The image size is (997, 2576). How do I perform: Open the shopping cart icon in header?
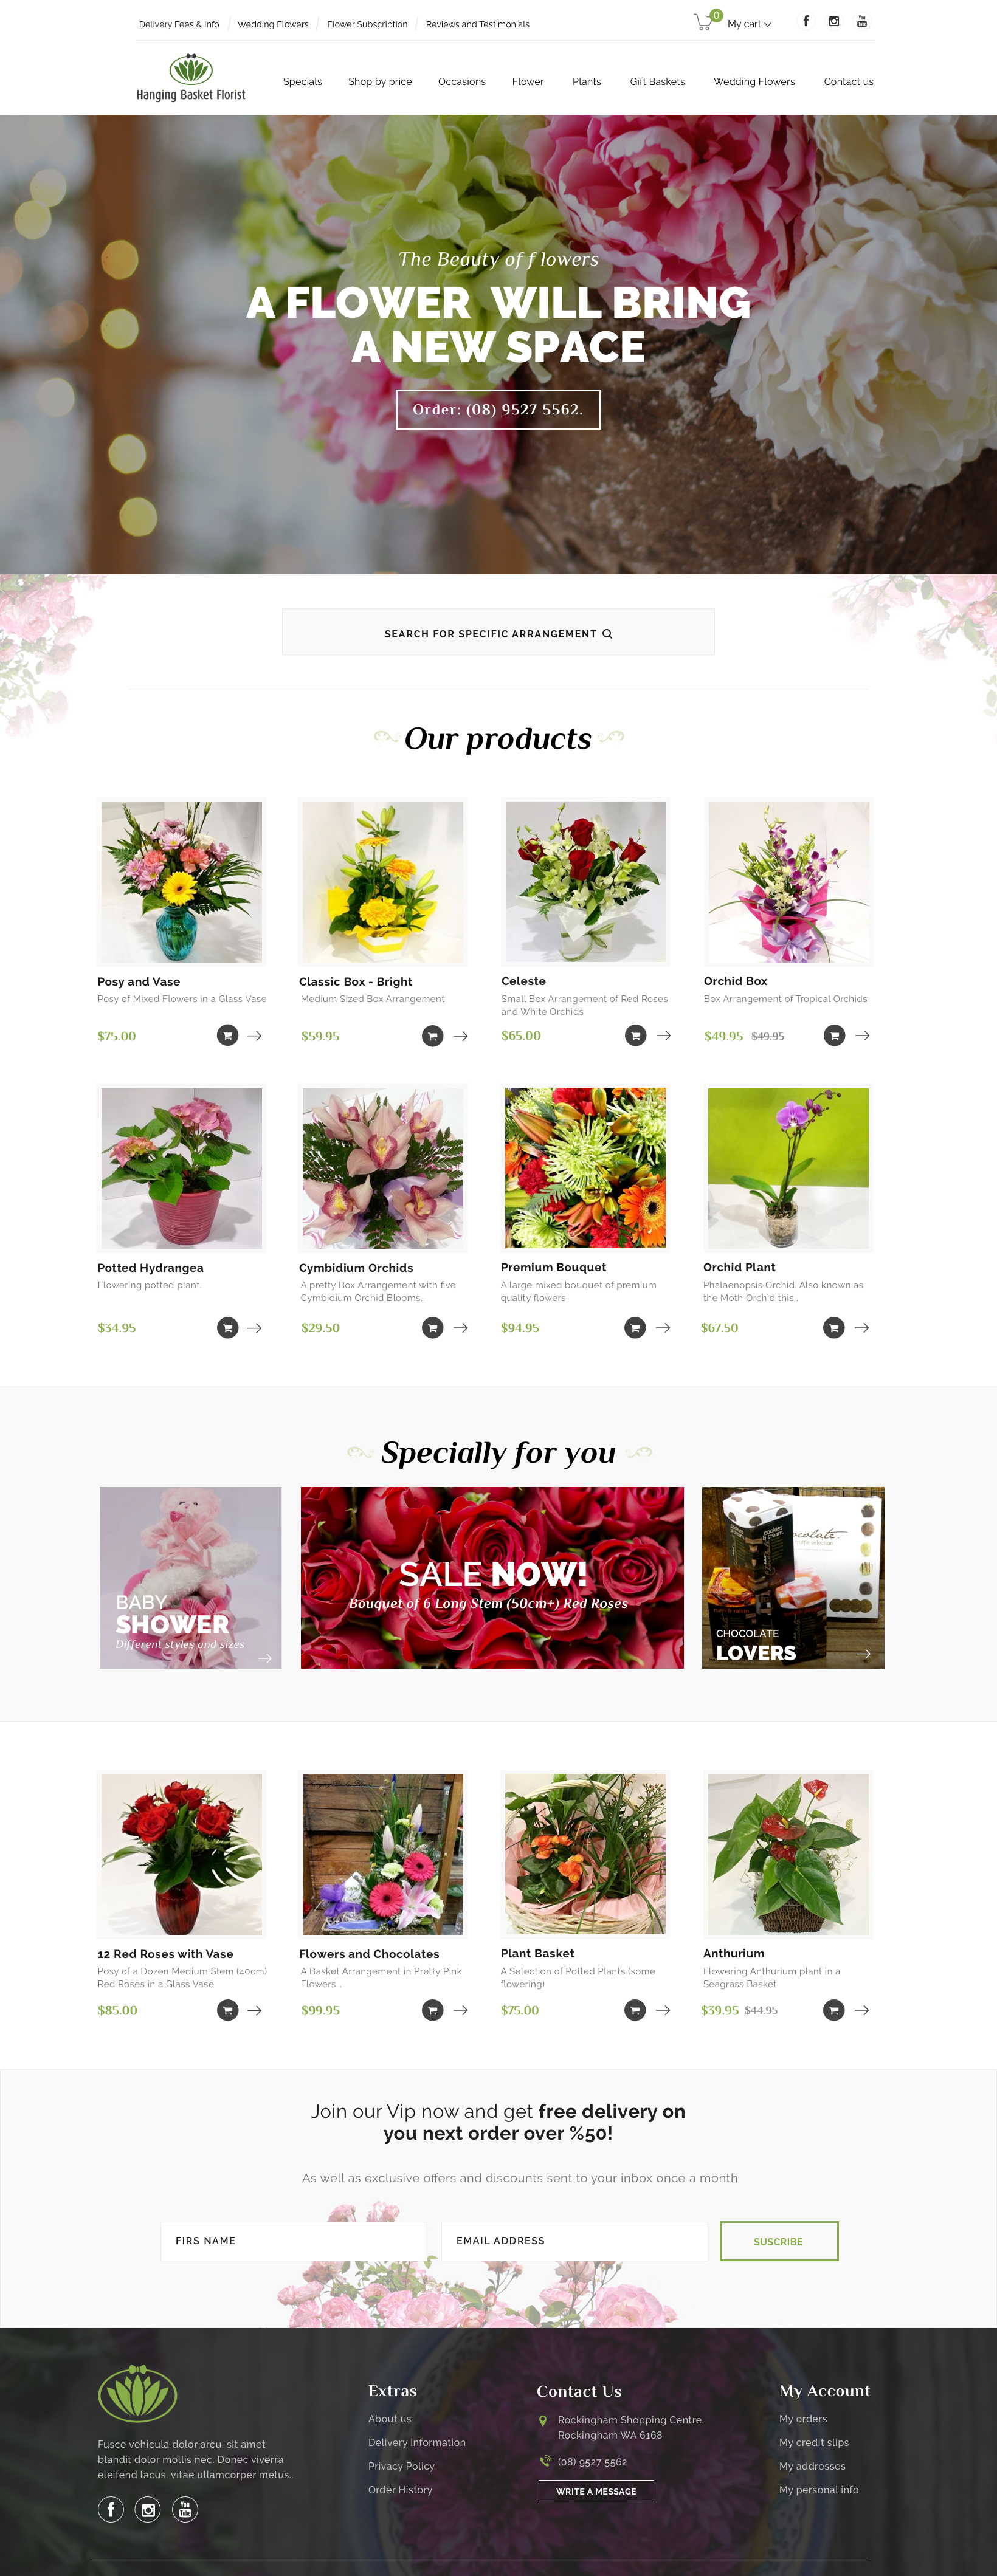(x=704, y=22)
